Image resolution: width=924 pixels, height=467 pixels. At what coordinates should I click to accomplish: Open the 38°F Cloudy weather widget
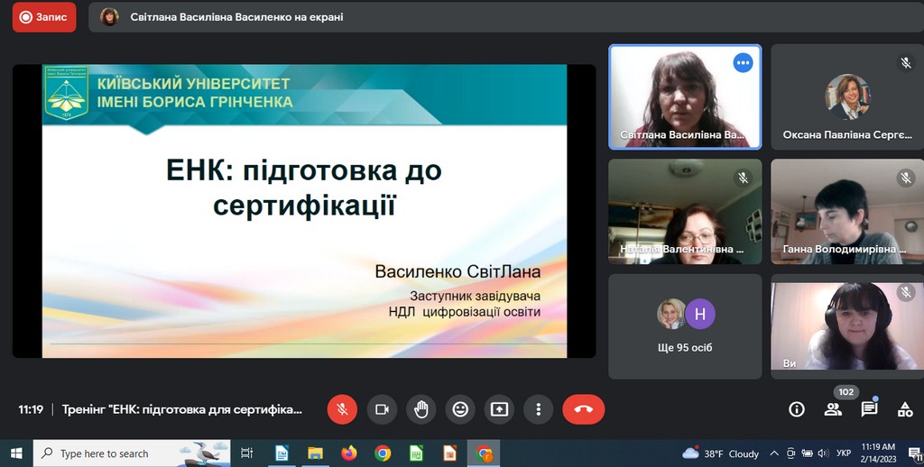point(721,453)
